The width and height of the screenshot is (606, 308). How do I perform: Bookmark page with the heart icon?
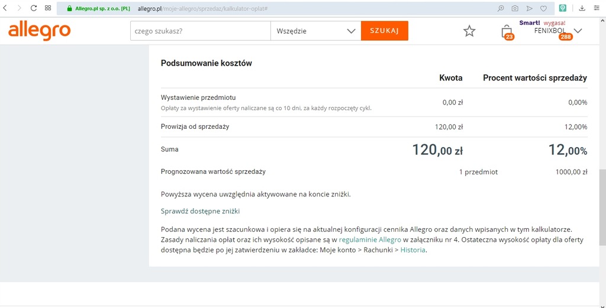click(543, 8)
